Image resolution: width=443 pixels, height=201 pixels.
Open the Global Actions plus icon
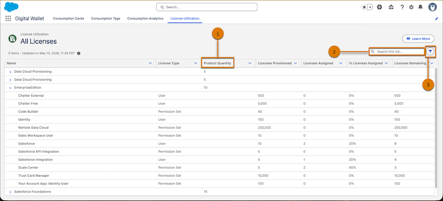[x=379, y=7]
